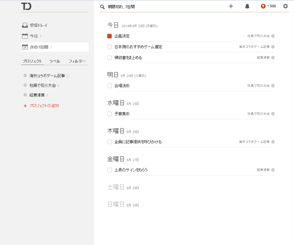
Task: Check 予算集め task checkbox
Action: pyautogui.click(x=109, y=114)
